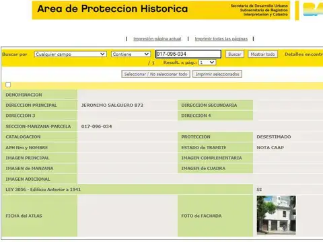Click the 'APH Nro y NOMBRE' label
This screenshot has width=323, height=242.
[27, 147]
